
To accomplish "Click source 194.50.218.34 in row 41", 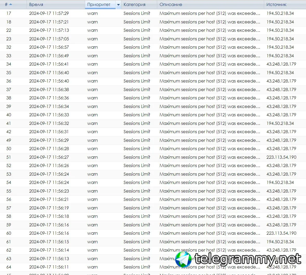I will 280,123.
